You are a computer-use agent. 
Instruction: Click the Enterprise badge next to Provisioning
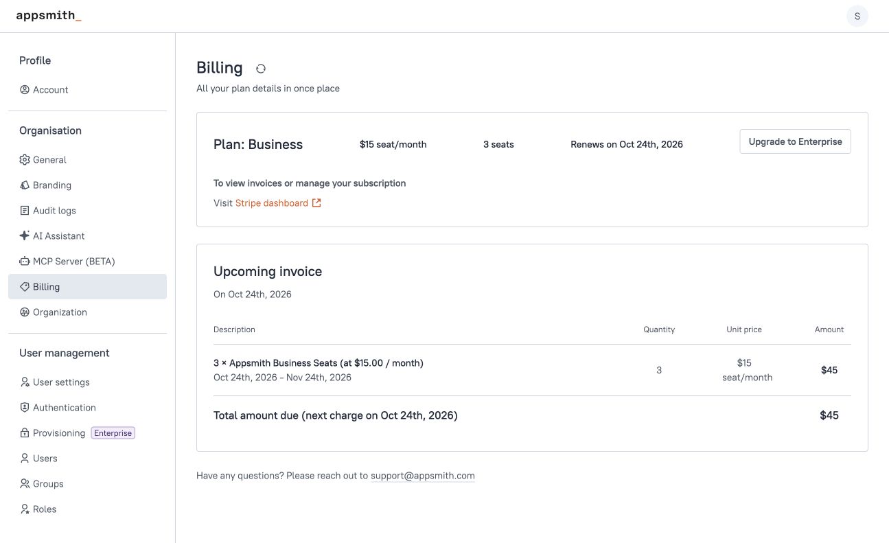point(113,433)
